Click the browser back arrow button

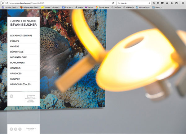3,3
